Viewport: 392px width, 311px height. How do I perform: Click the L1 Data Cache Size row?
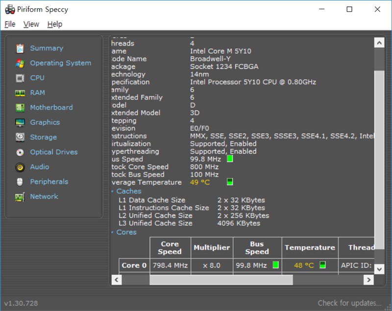point(192,200)
